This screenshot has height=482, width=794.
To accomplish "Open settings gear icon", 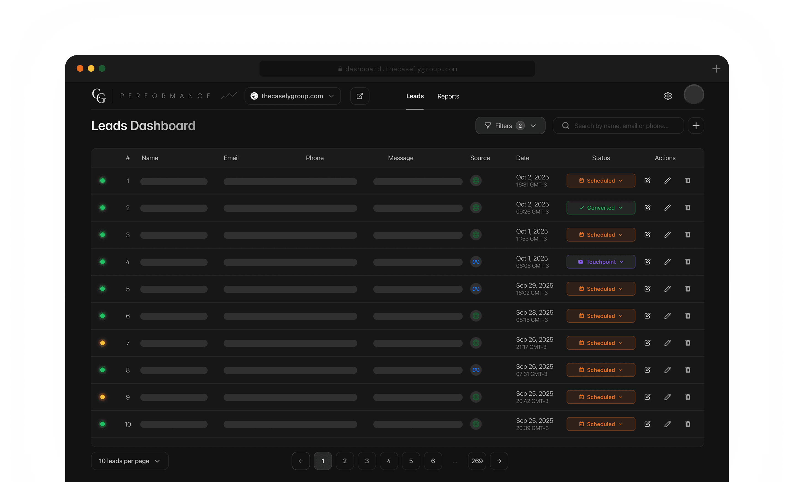I will tap(668, 96).
